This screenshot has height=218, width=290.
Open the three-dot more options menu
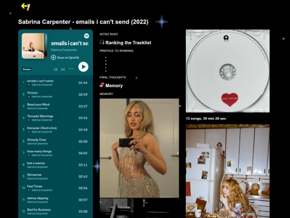71,69
